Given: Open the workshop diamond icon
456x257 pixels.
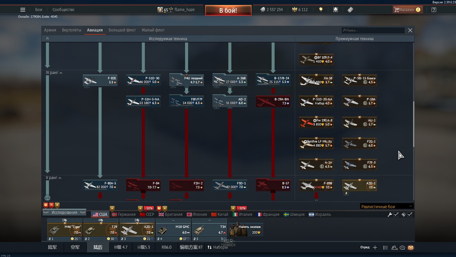Looking at the screenshot, I should point(336,10).
